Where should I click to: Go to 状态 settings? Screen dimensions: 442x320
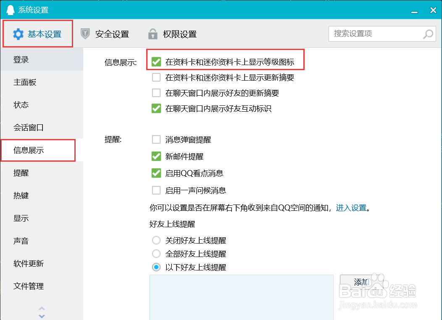[42, 105]
